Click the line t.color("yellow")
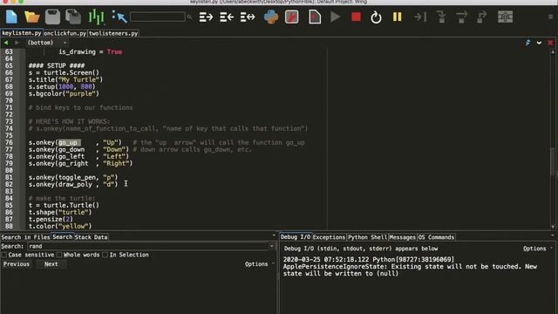This screenshot has width=558, height=314. click(x=60, y=226)
